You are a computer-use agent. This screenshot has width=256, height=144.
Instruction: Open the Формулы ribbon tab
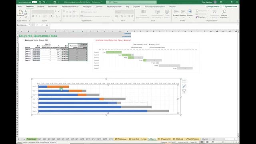87,6
